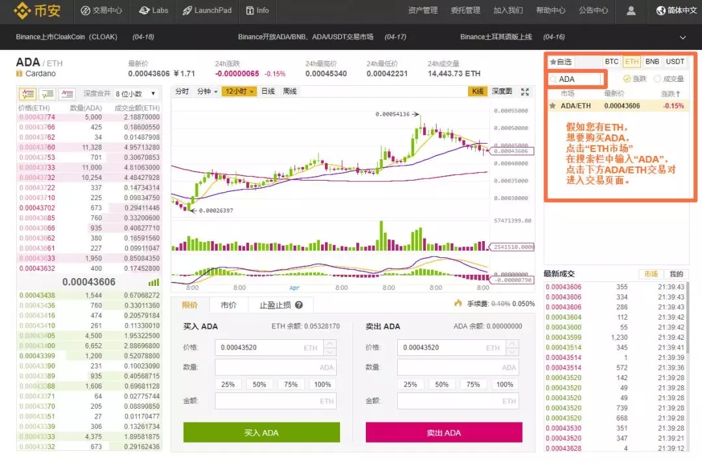The height and width of the screenshot is (462, 702).
Task: Open the 12小时 interval dropdown
Action: tap(239, 92)
